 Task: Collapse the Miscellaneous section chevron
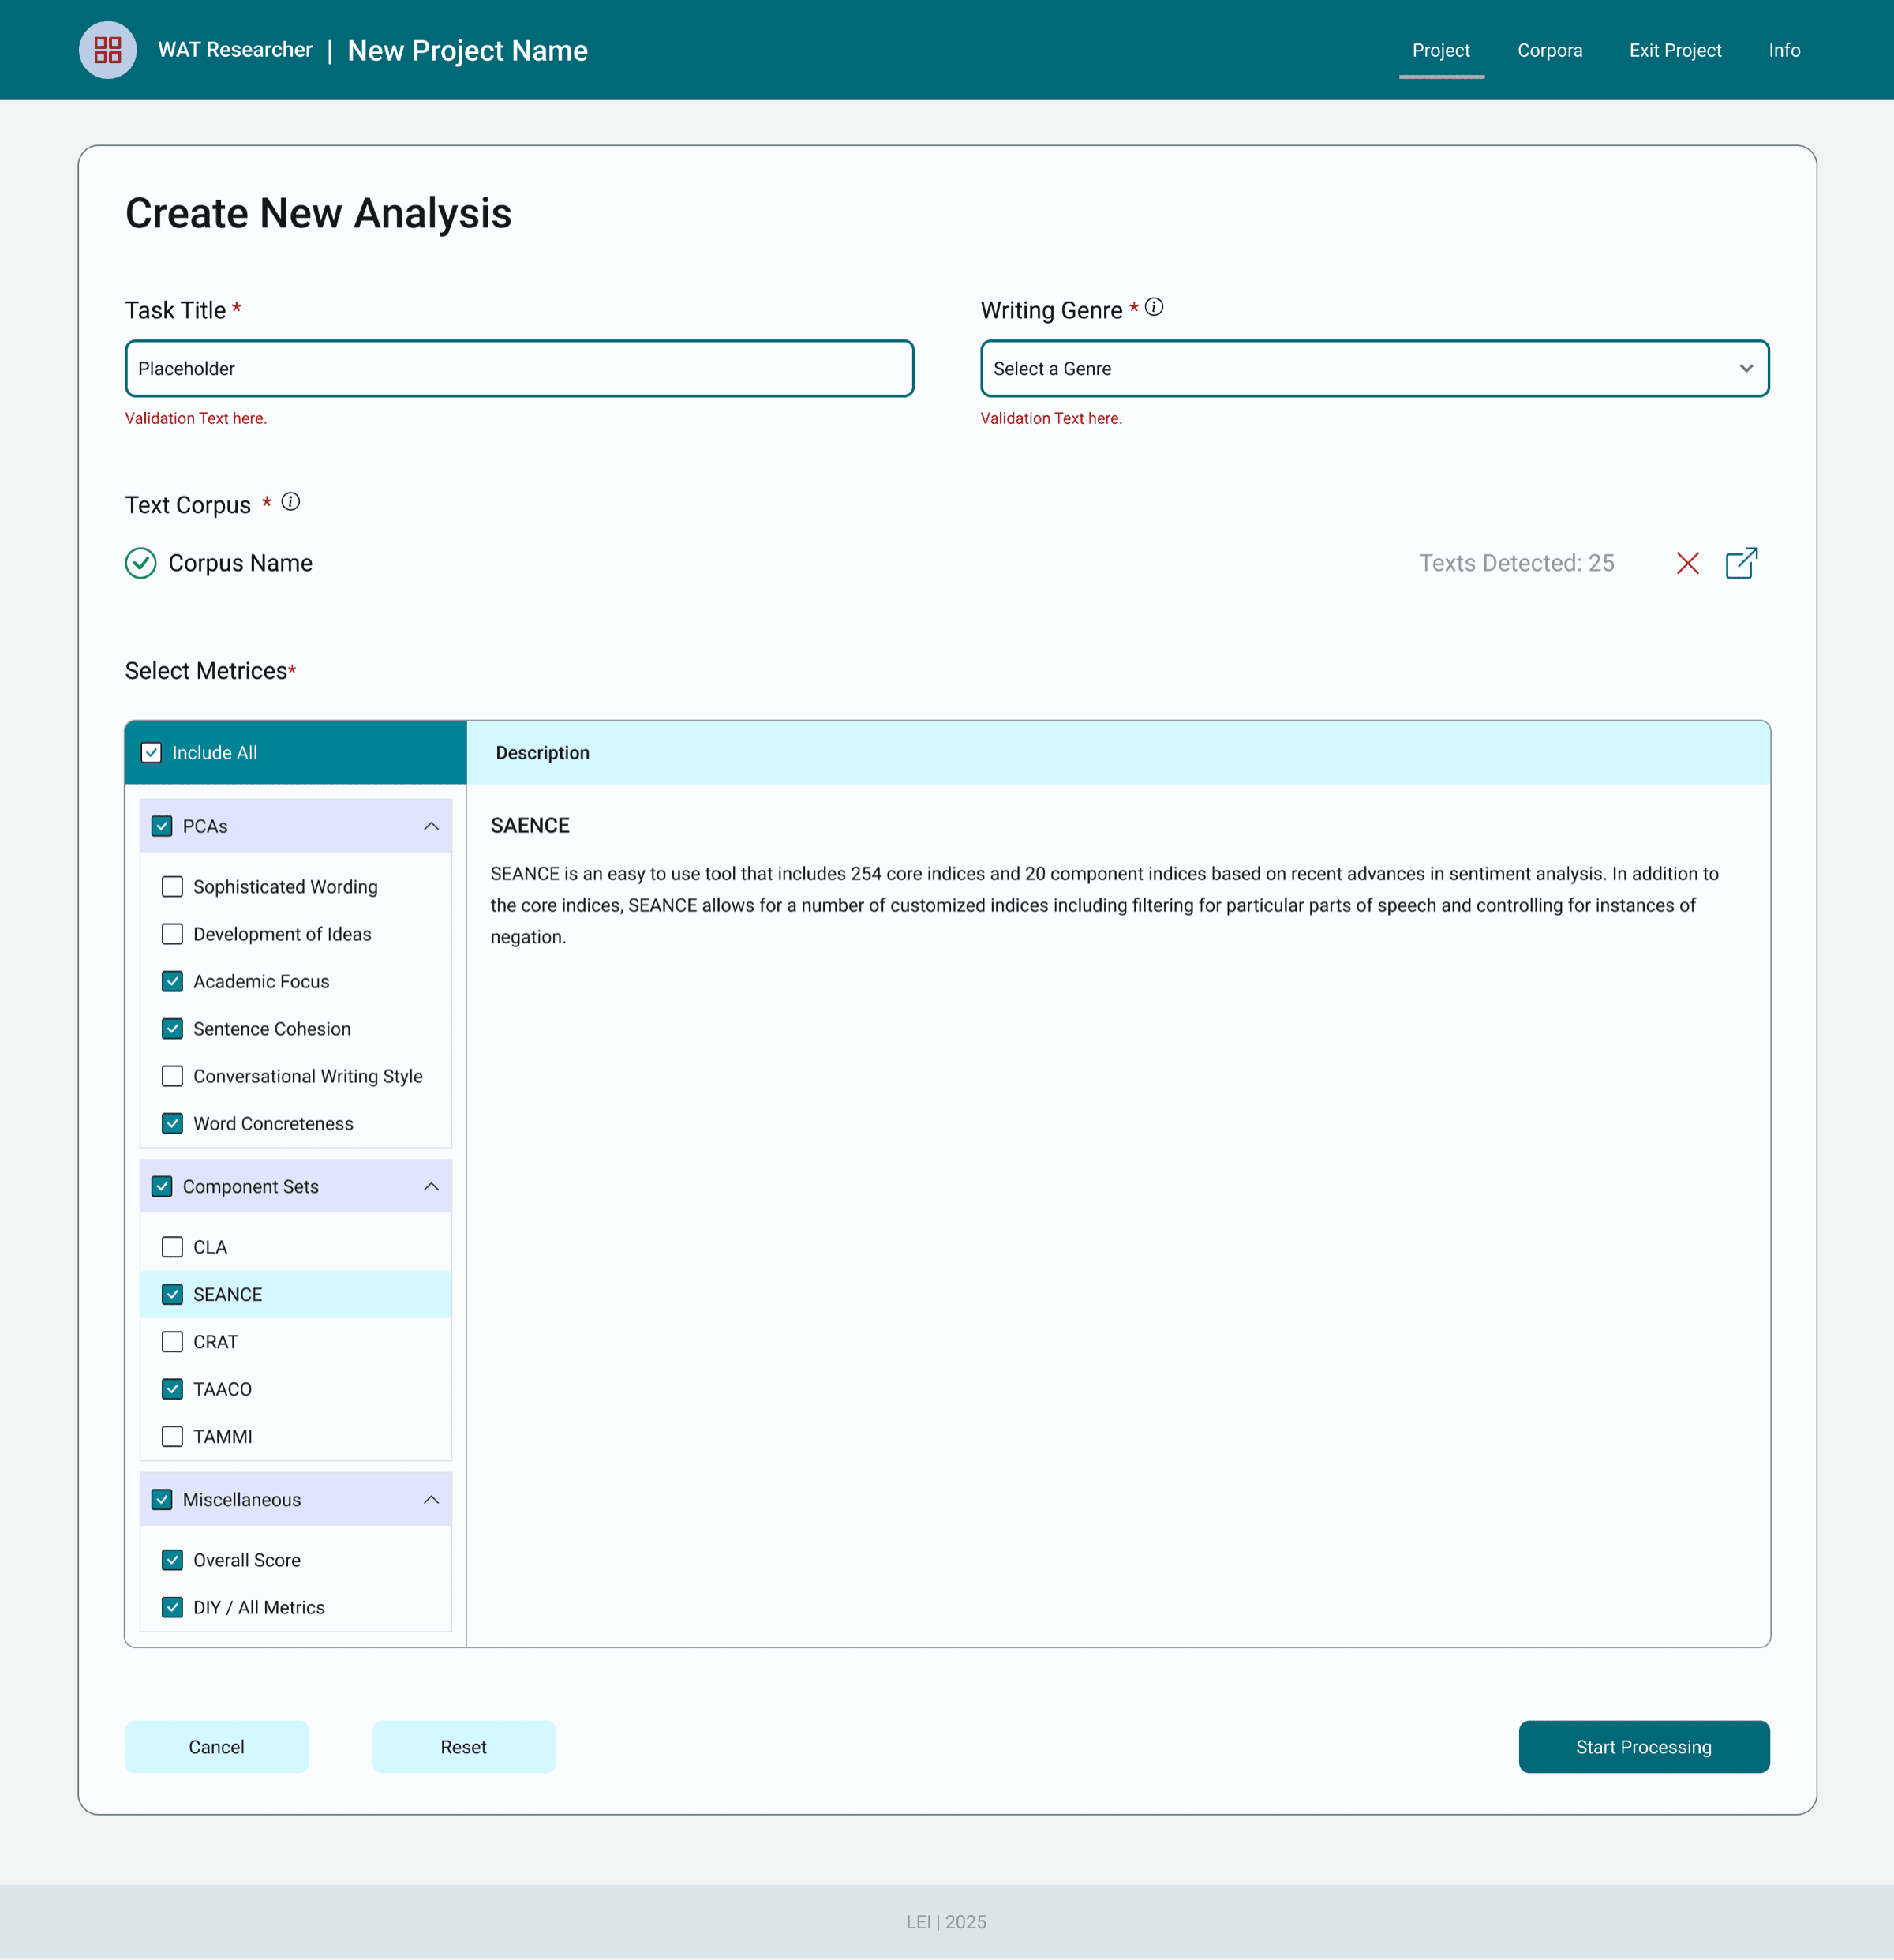tap(431, 1500)
